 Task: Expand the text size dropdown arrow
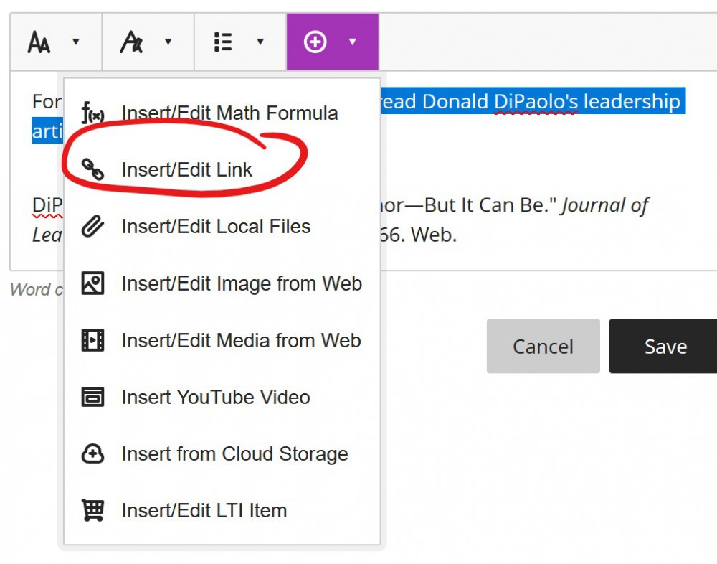point(76,42)
